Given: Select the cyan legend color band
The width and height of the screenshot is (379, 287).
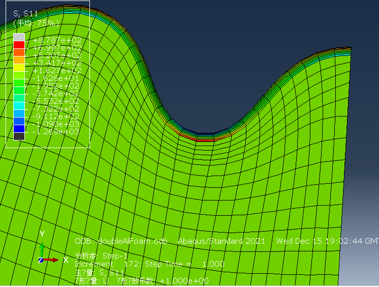Looking at the screenshot, I should pyautogui.click(x=19, y=105).
